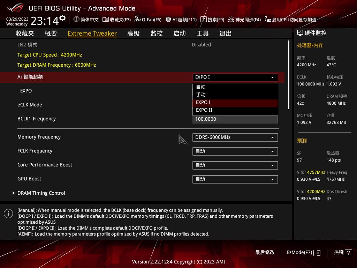Click the ROG logo icon

[15, 8]
